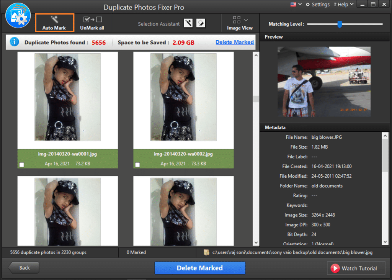Image resolution: width=392 pixels, height=280 pixels.
Task: Click the '0 Marked' status text
Action: tap(136, 252)
